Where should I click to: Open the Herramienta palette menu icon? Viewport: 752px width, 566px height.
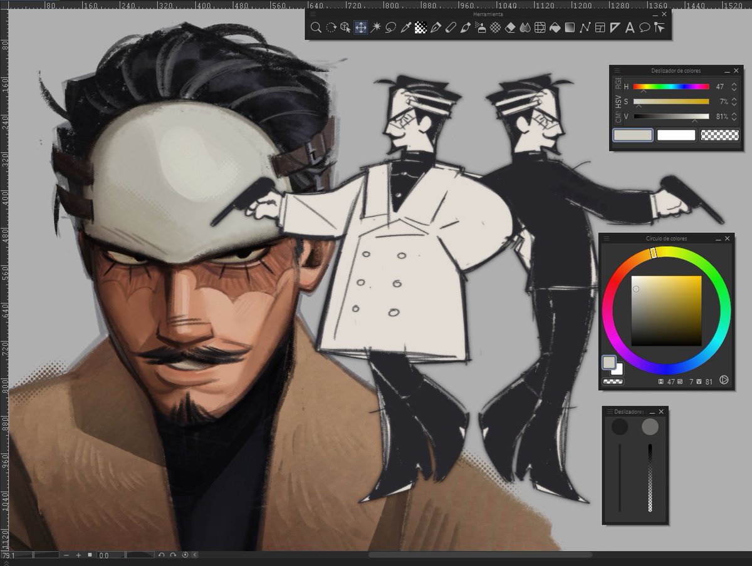pos(313,13)
